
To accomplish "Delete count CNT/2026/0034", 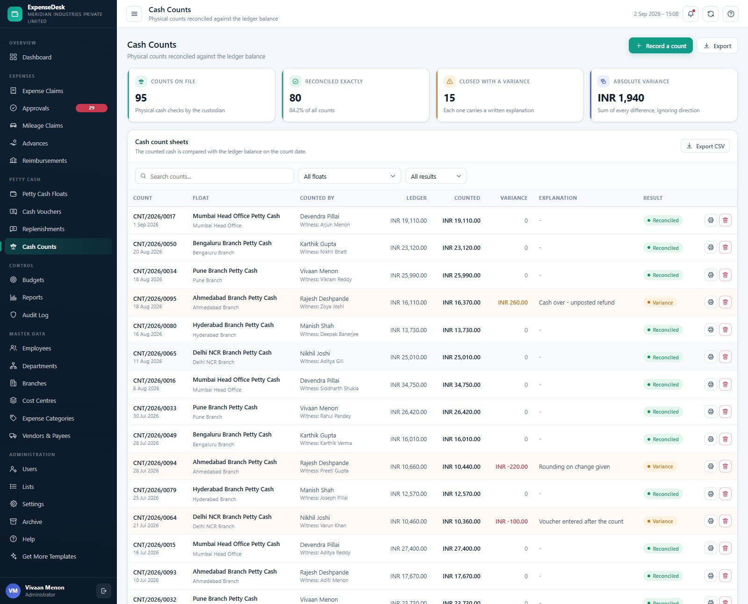I will 725,275.
